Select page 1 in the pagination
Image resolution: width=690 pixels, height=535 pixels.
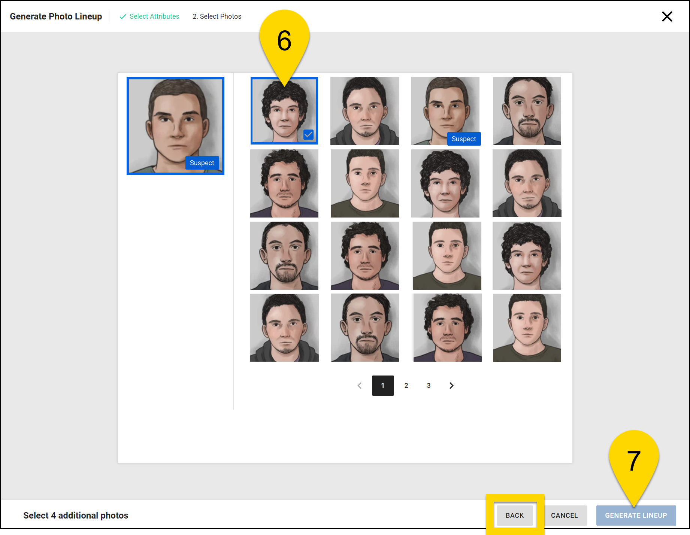(382, 385)
